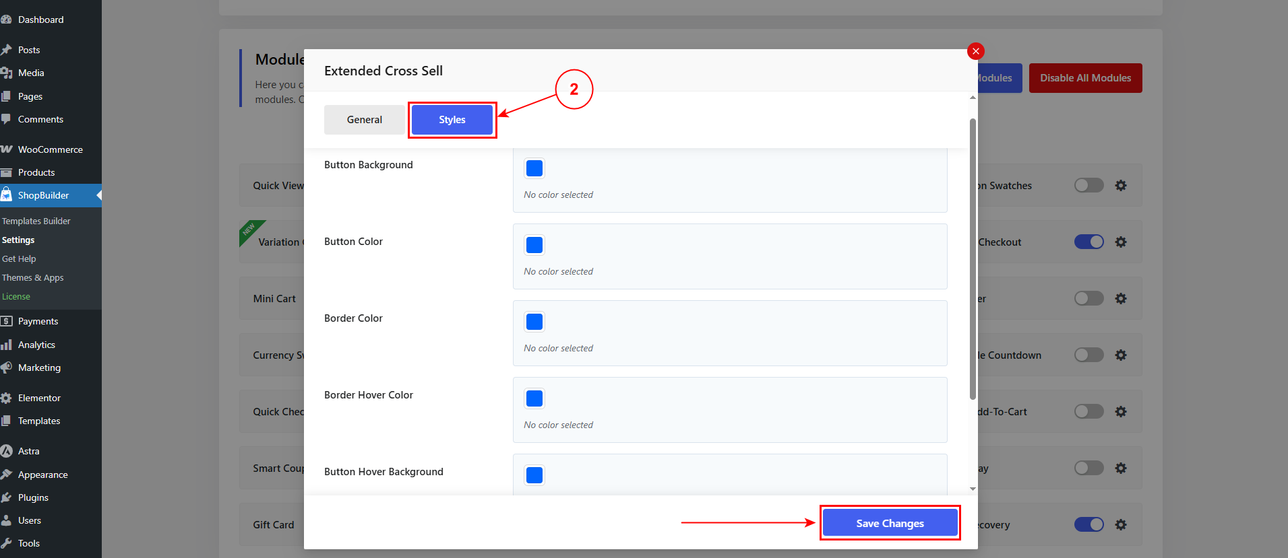Open Templates Builder submenu item
Viewport: 1288px width, 558px height.
[x=36, y=221]
